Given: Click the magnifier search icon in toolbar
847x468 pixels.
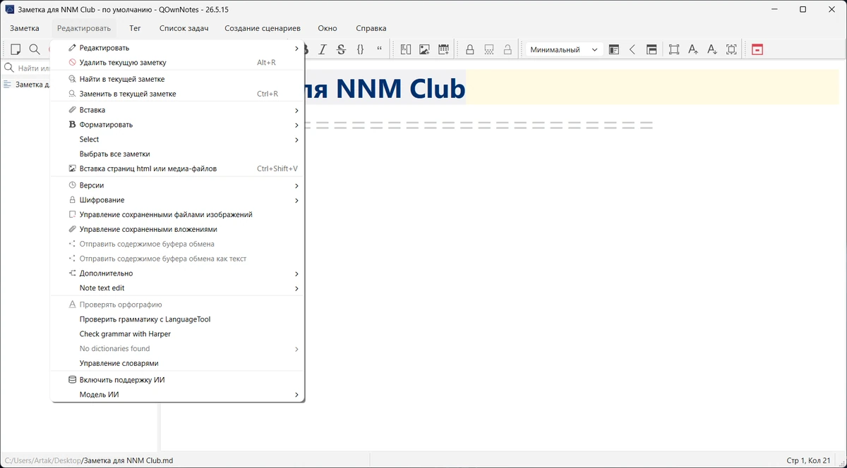Looking at the screenshot, I should (x=34, y=49).
